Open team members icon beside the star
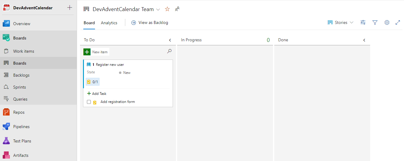404x161 pixels. [177, 9]
